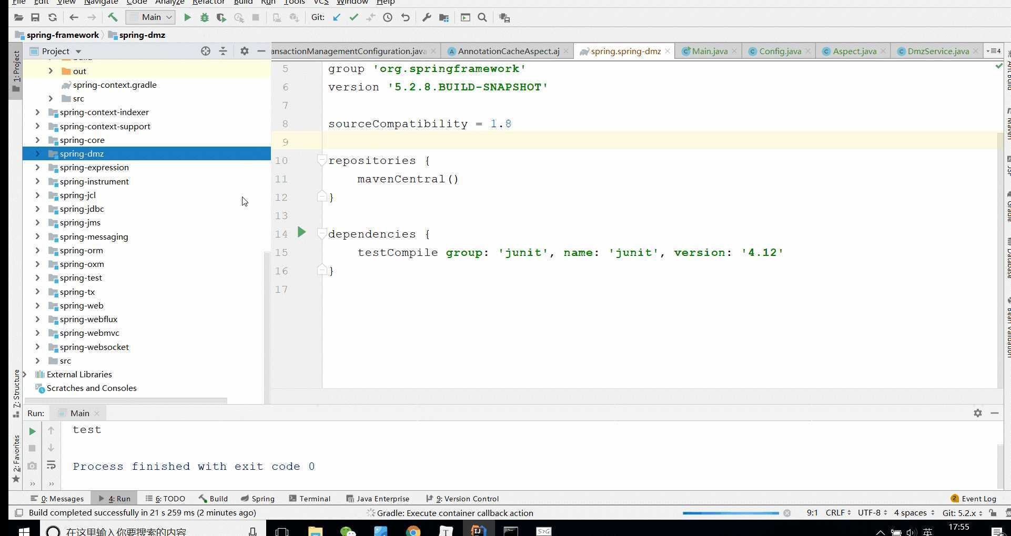
Task: Save all with the floppy disk icon
Action: [x=35, y=17]
